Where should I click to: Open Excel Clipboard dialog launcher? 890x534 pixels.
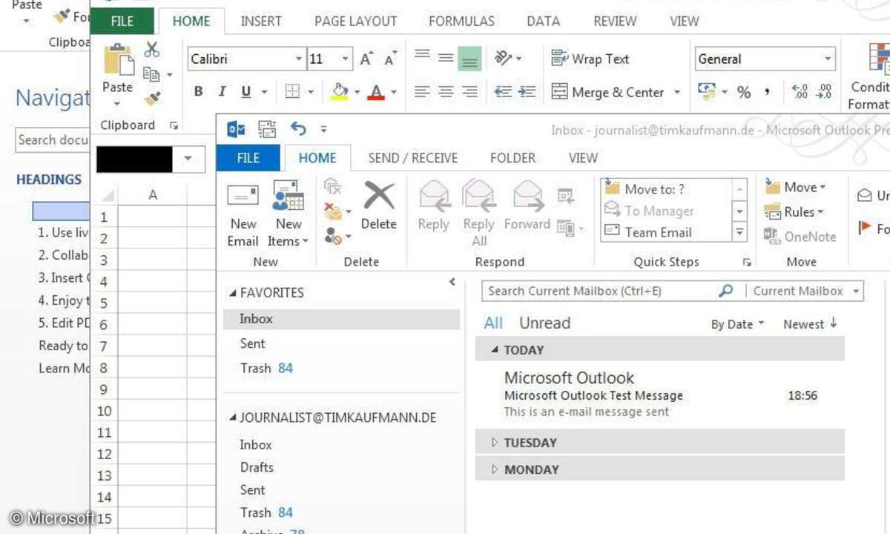[x=174, y=126]
